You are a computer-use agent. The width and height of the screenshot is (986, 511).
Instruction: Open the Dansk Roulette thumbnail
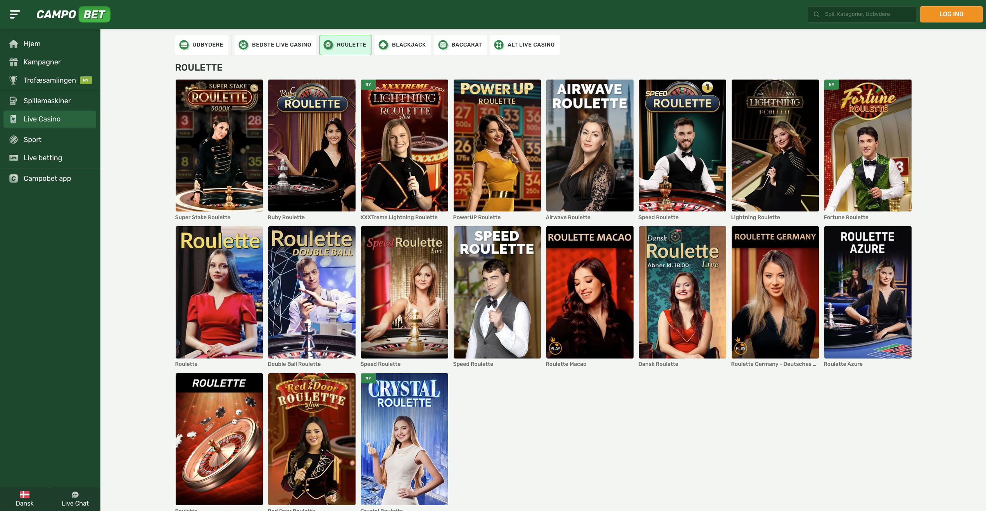682,293
